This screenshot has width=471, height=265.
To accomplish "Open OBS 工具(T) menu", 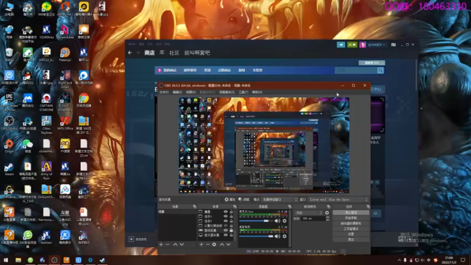I will pyautogui.click(x=243, y=92).
